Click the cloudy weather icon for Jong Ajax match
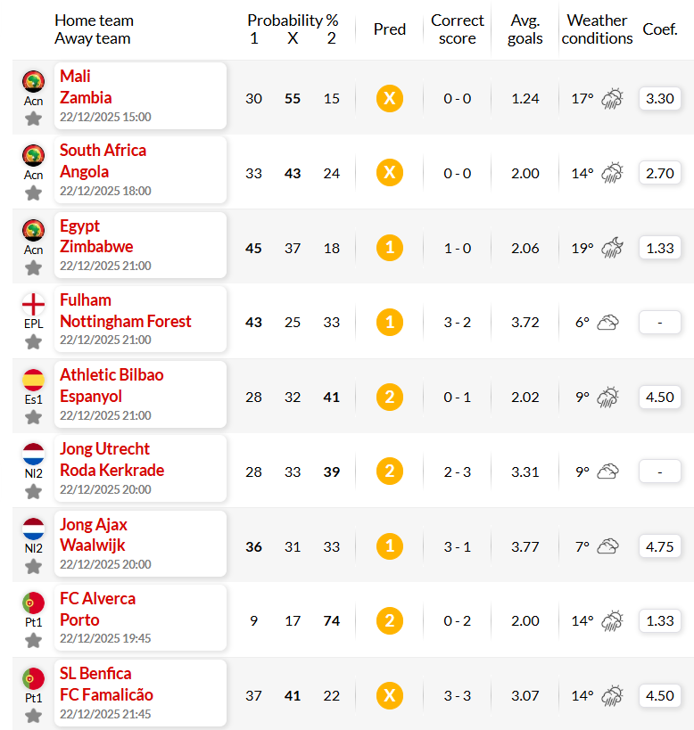Image resolution: width=694 pixels, height=730 pixels. (607, 546)
